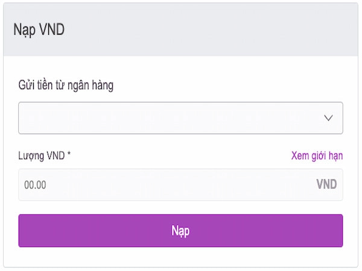Click the word hàng in the bank label
The image size is (362, 271).
point(103,86)
